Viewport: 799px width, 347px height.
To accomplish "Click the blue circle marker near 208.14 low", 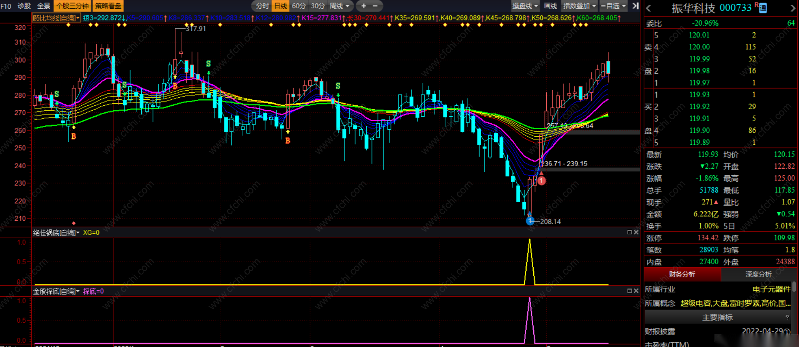I will point(530,221).
